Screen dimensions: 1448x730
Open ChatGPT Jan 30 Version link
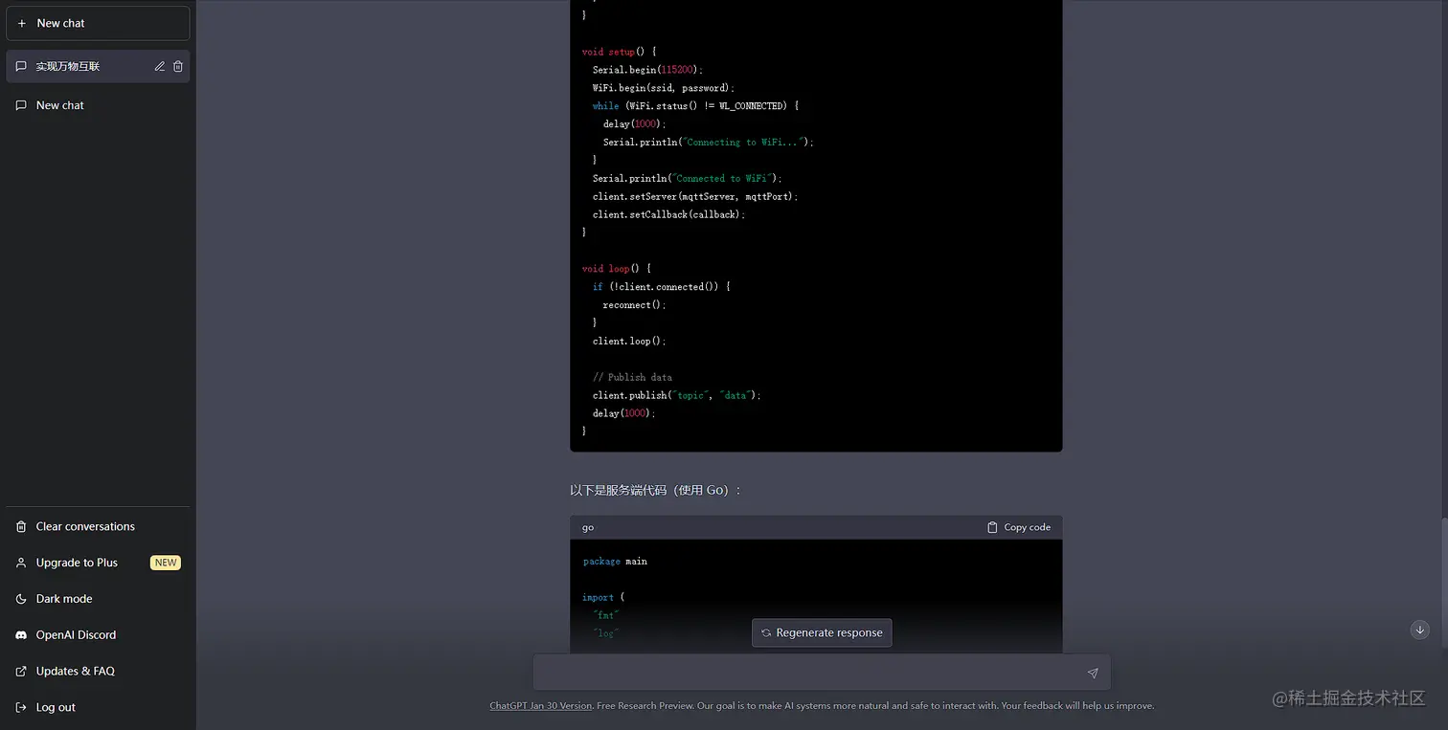point(541,706)
